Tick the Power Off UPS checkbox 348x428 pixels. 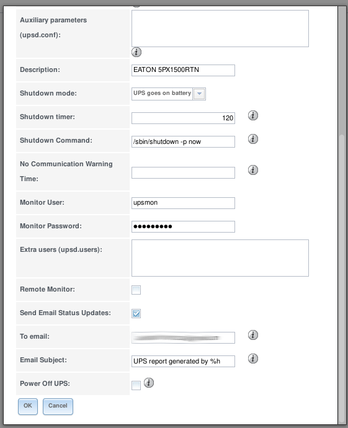(x=136, y=385)
